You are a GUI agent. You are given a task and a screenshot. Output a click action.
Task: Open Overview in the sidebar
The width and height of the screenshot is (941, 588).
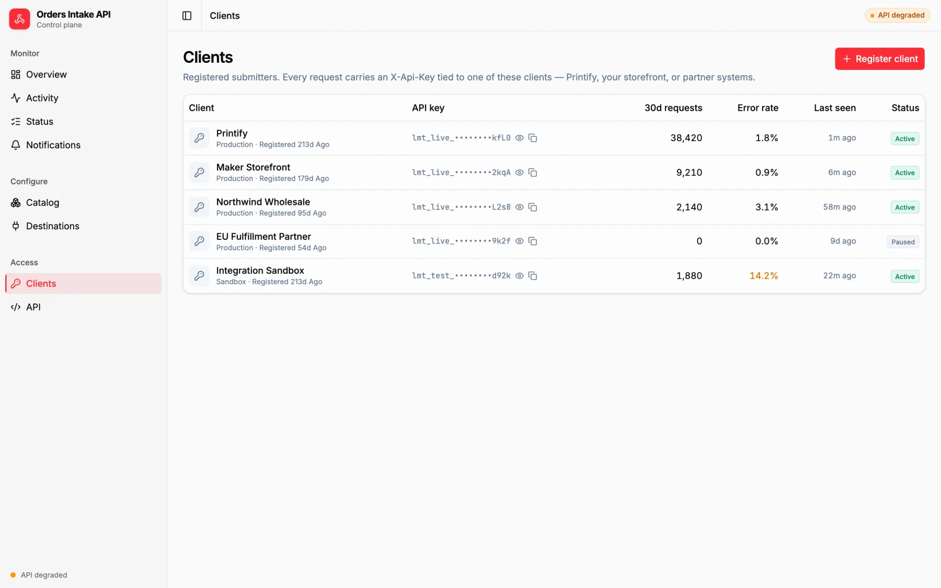[83, 74]
